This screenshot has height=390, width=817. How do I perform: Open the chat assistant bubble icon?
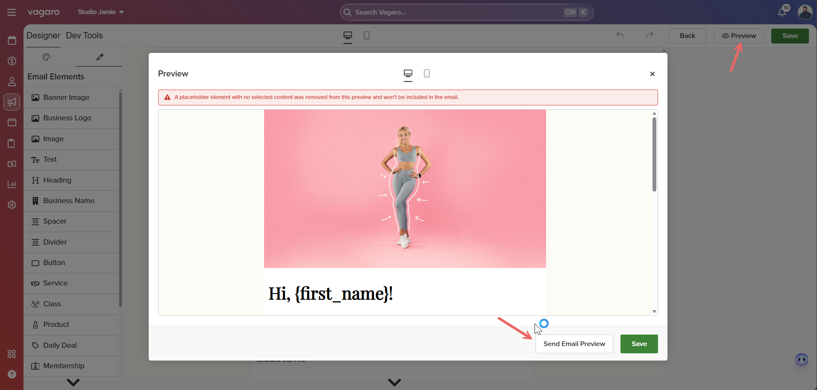pos(802,360)
